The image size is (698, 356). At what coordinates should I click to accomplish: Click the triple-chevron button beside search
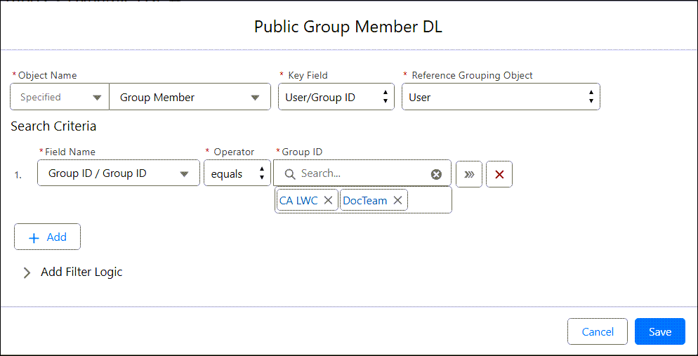(x=469, y=174)
